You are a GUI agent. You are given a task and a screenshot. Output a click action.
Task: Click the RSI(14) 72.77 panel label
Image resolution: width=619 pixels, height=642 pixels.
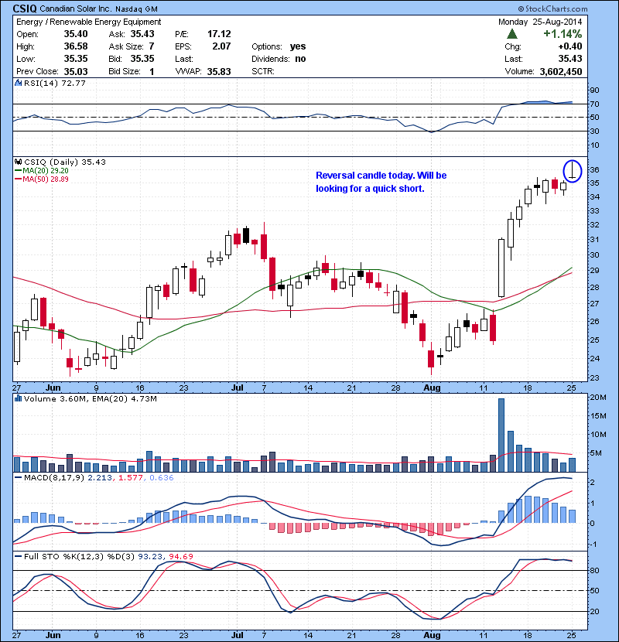[x=54, y=83]
